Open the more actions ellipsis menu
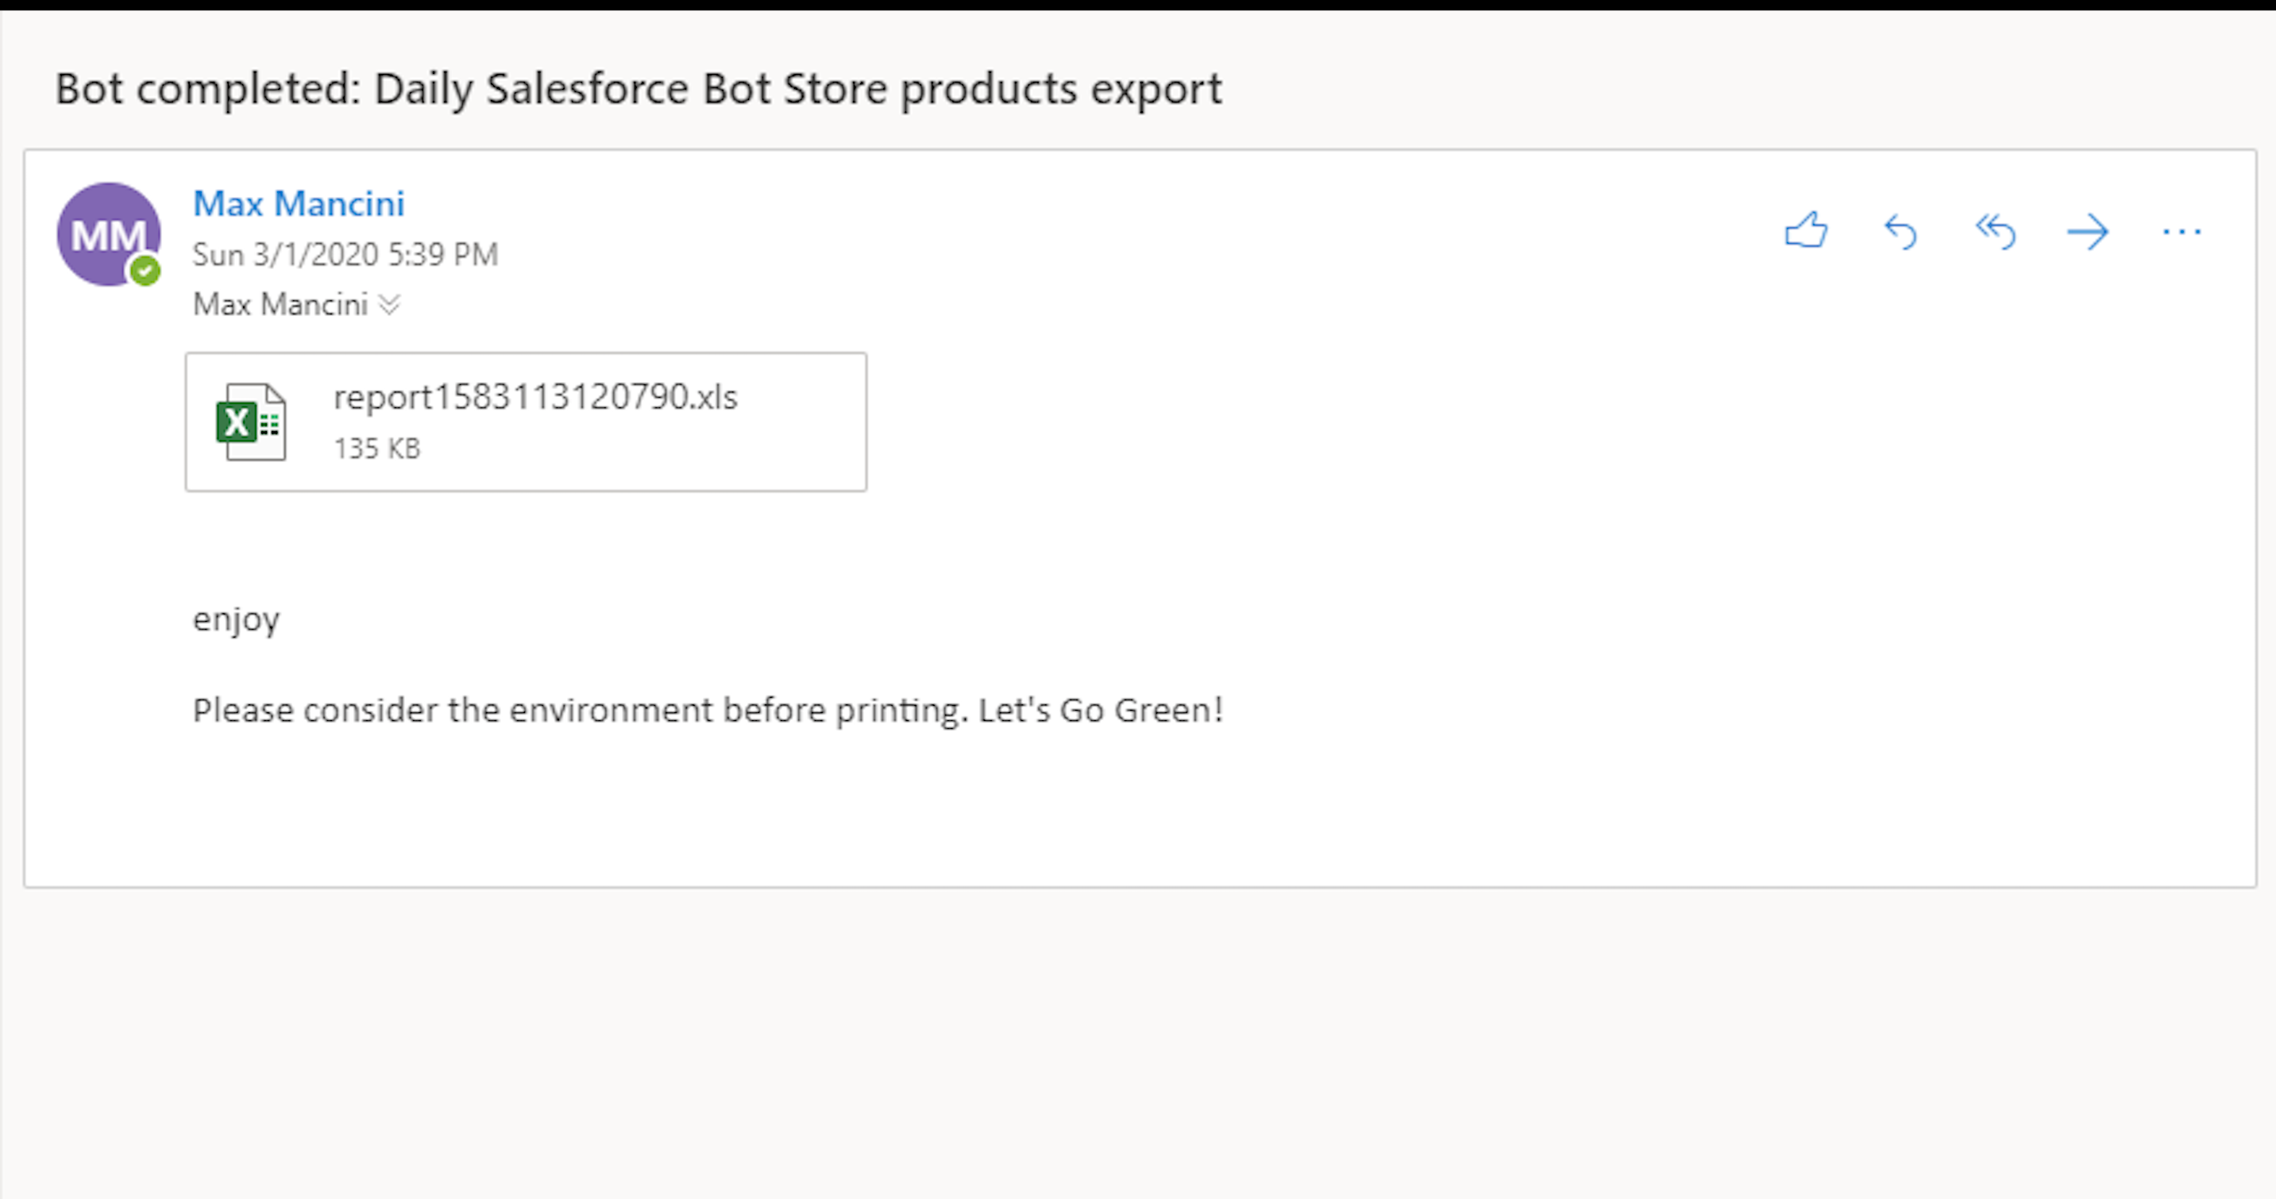The image size is (2276, 1199). point(2181,233)
